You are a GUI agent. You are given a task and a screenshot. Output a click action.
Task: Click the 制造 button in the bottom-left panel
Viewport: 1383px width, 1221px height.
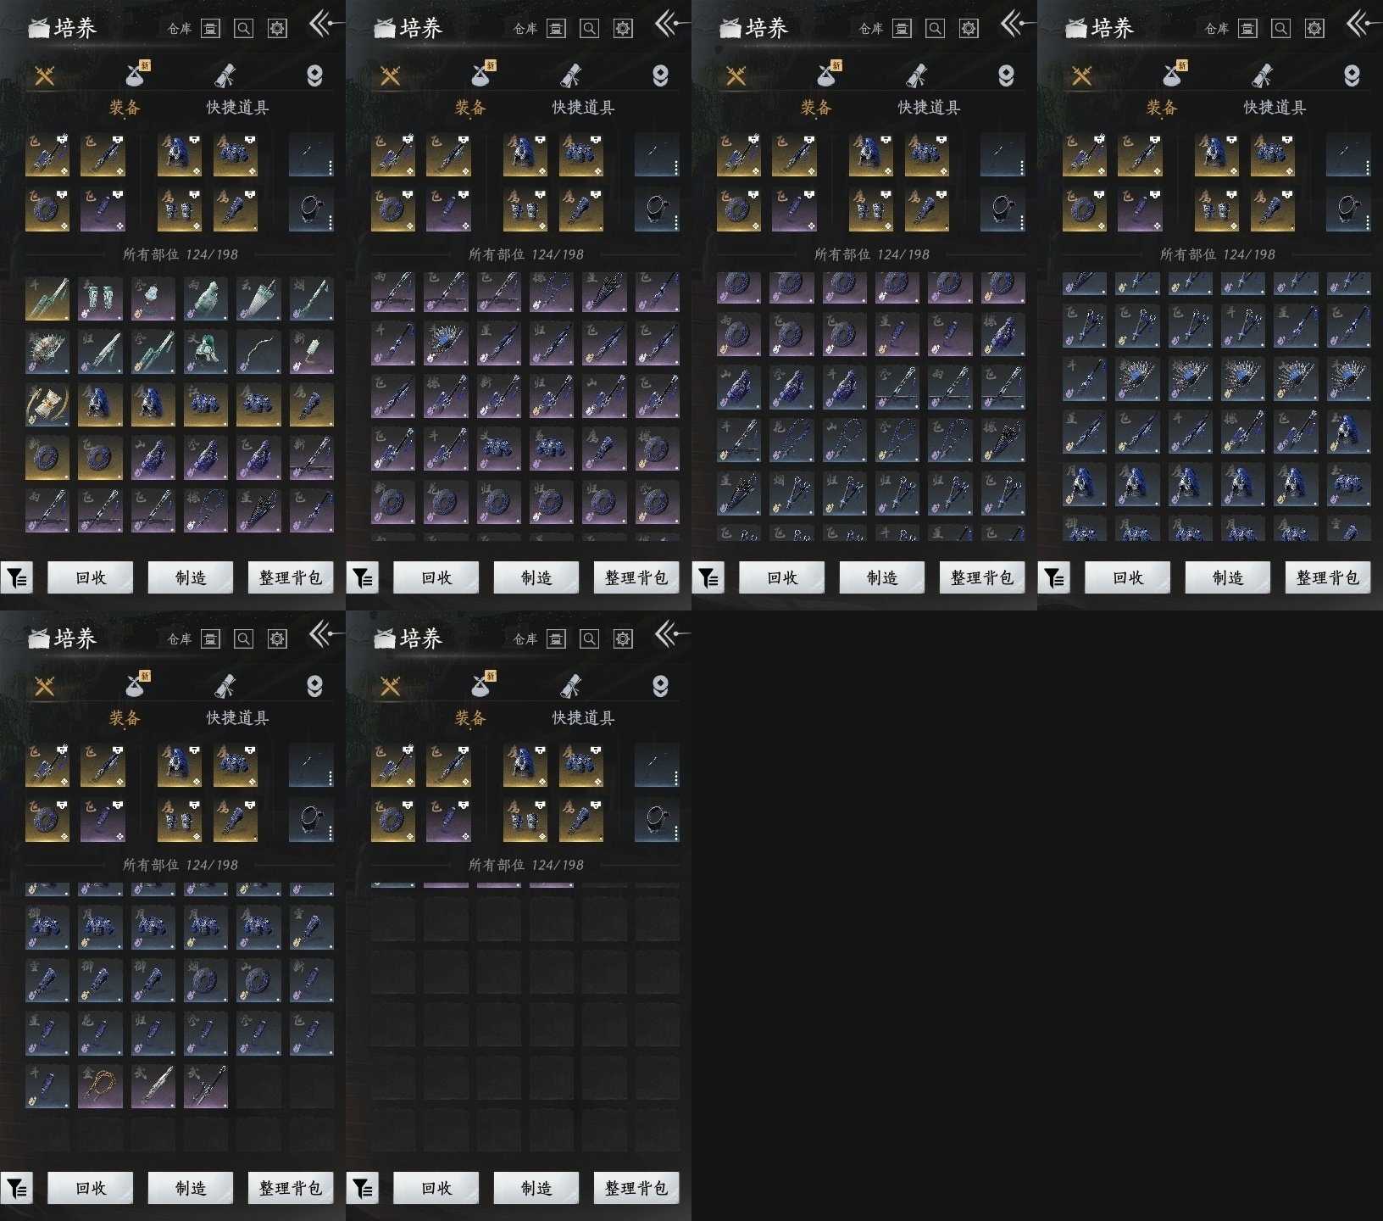tap(191, 1188)
